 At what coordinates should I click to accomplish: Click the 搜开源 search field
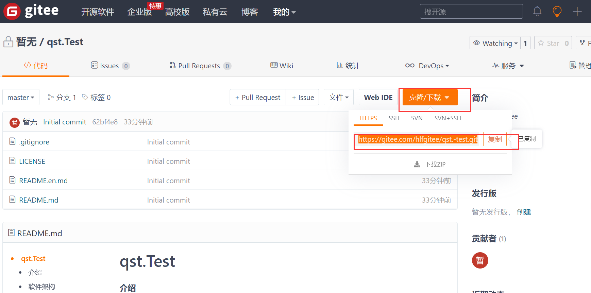coord(471,12)
